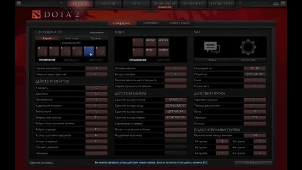Go to the МАГАЗИН top menu tab
302x170 pixels.
[x=108, y=3]
